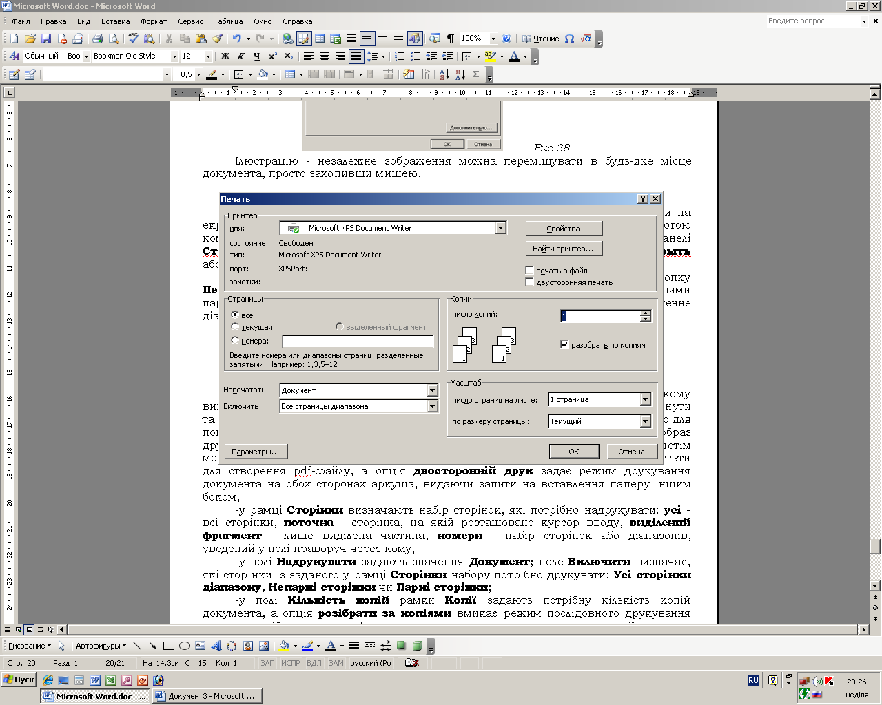
Task: Click the Drawing toolbar fill color bucket
Action: (283, 646)
